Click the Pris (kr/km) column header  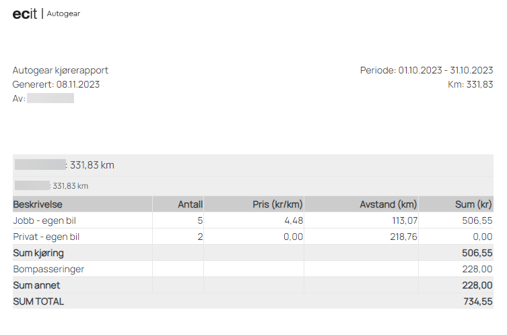[x=277, y=204]
